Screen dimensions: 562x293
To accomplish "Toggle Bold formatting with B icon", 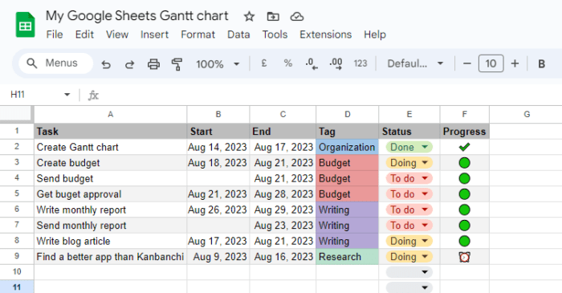I will pos(542,63).
